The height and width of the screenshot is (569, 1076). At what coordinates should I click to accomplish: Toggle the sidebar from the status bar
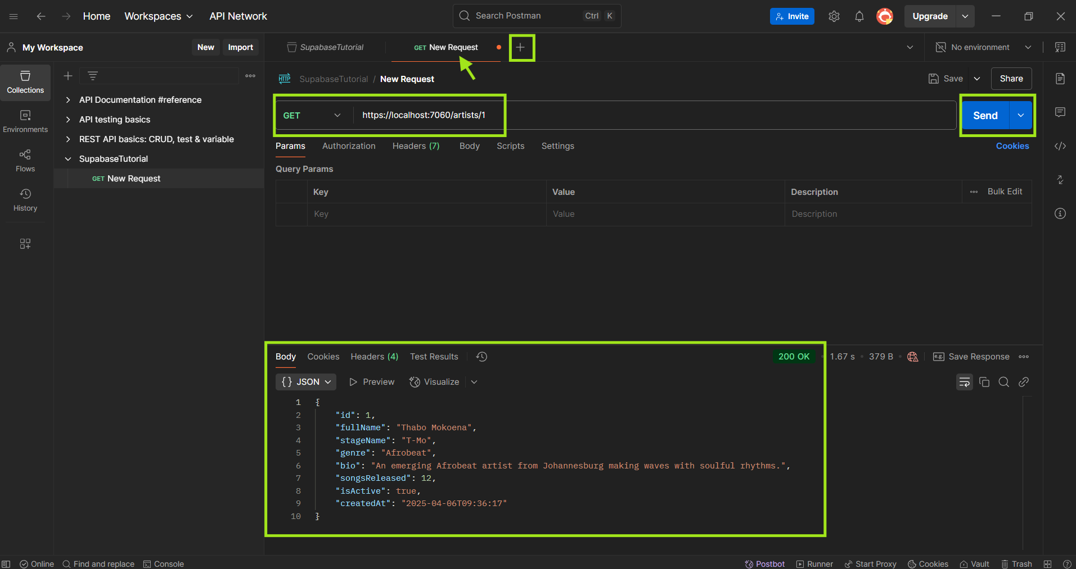tap(6, 564)
